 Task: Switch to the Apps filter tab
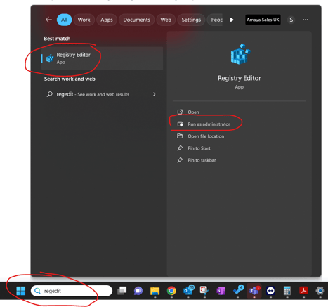pos(107,20)
